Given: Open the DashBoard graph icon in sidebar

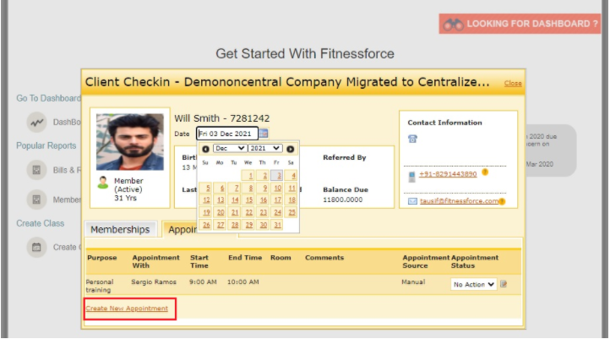Looking at the screenshot, I should coord(36,123).
